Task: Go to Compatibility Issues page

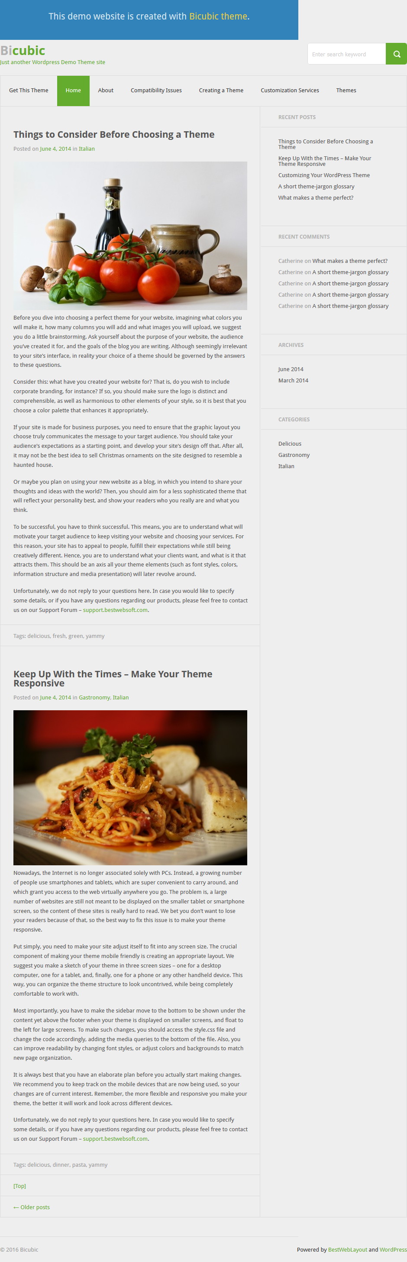Action: pyautogui.click(x=156, y=91)
